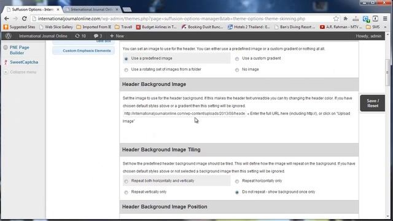Select Repeat both horizontally and vertically
This screenshot has width=393, height=221.
point(126,181)
